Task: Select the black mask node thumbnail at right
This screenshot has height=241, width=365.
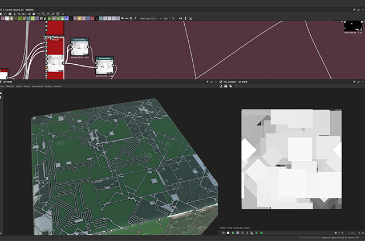Action: coord(353,26)
